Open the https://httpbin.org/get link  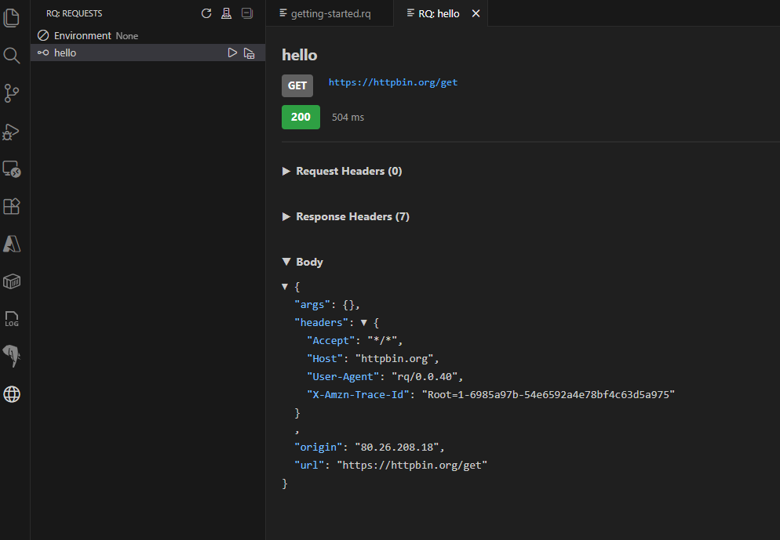pyautogui.click(x=392, y=82)
